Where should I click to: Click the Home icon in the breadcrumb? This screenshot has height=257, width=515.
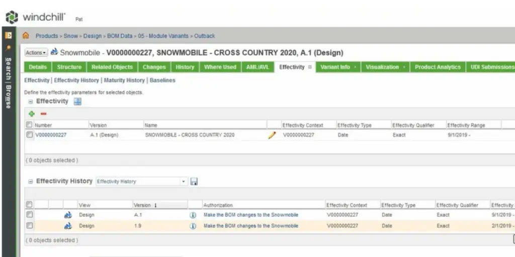point(26,36)
